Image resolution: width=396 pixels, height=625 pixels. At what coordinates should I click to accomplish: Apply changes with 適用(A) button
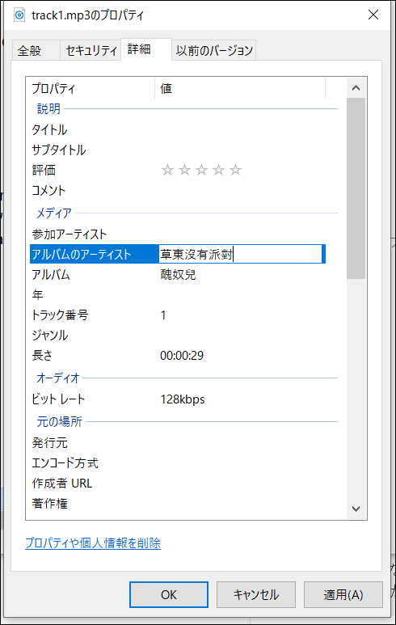tap(343, 595)
